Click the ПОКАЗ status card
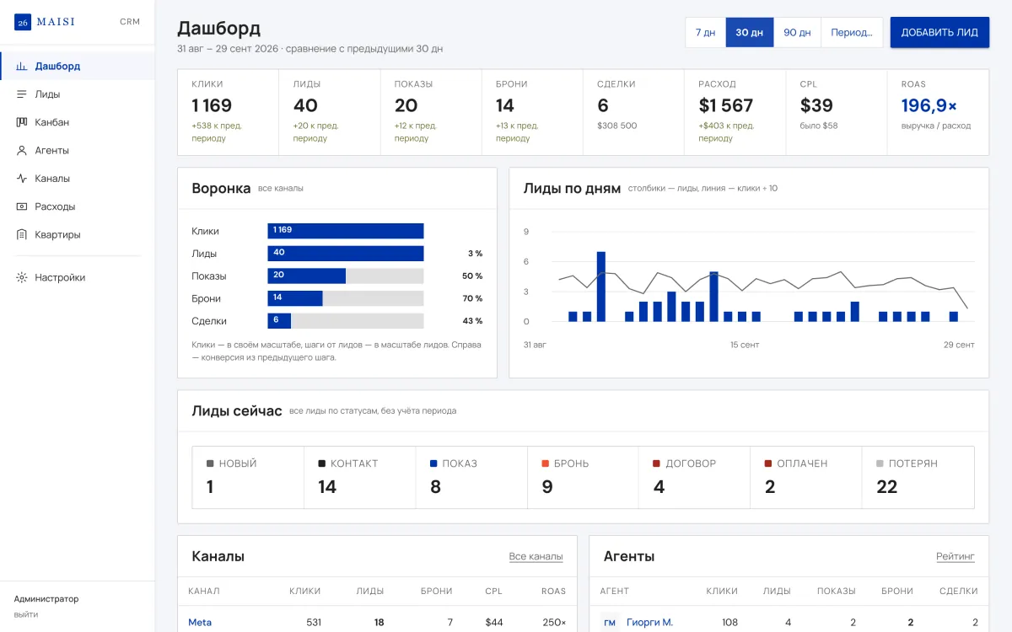The height and width of the screenshot is (632, 1012). pyautogui.click(x=471, y=478)
